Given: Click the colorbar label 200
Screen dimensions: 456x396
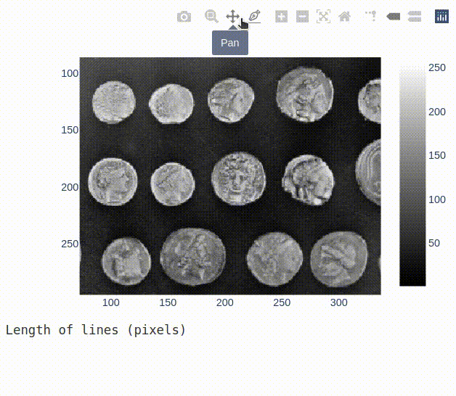Looking at the screenshot, I should pyautogui.click(x=437, y=112).
